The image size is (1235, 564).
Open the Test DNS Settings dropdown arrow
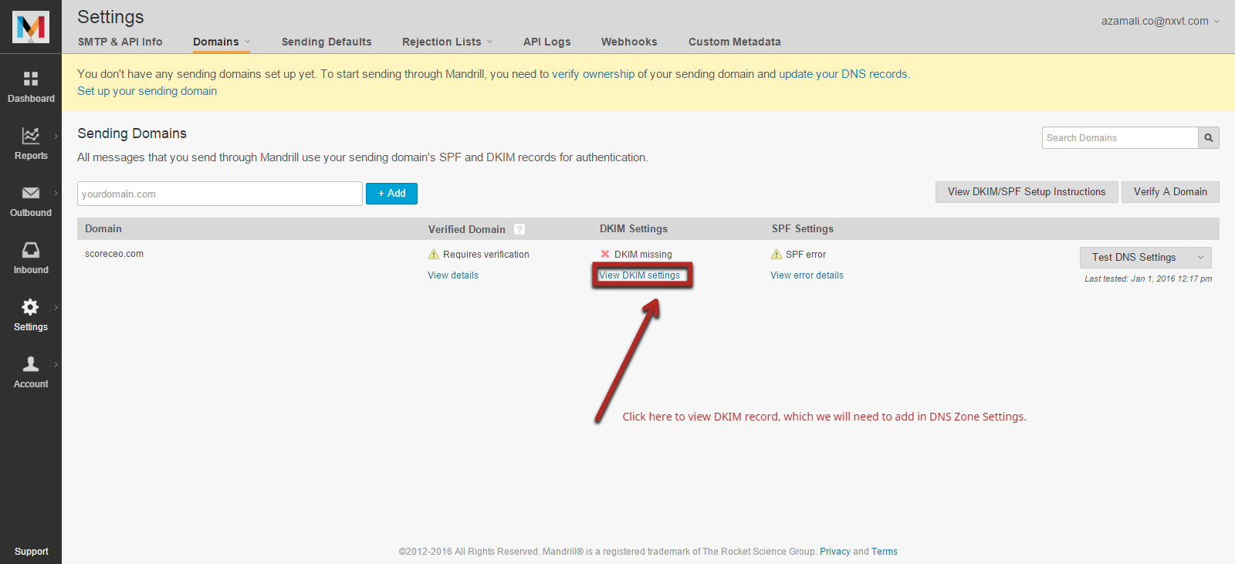click(1200, 258)
